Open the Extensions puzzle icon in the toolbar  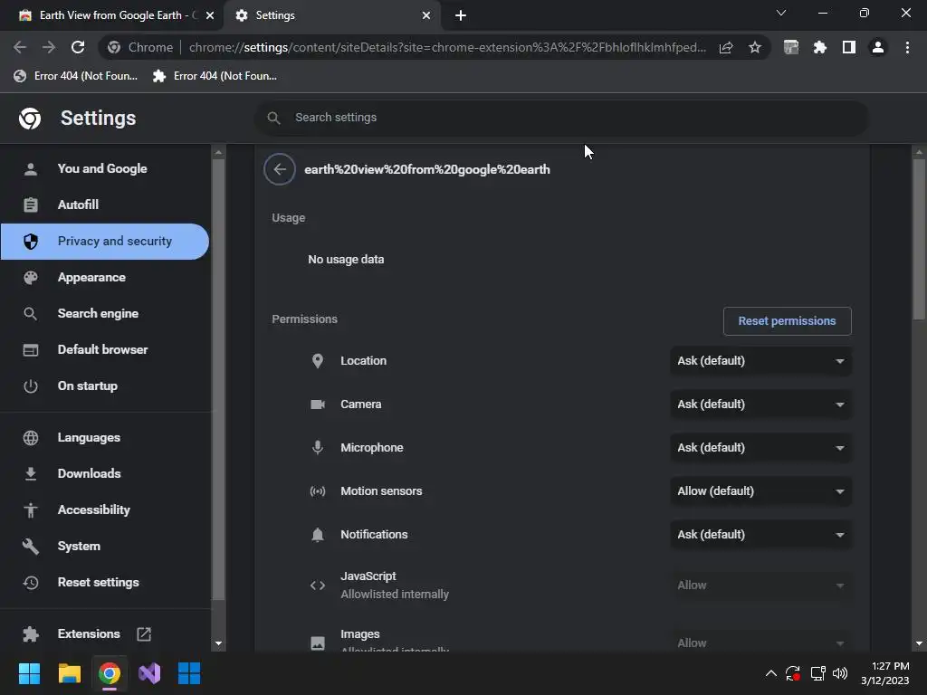pos(819,47)
